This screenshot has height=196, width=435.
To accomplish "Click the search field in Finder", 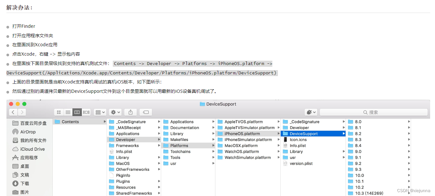I will [x=374, y=112].
